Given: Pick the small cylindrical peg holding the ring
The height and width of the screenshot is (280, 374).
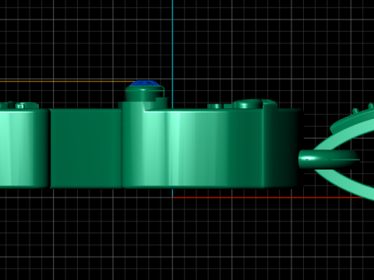Looking at the screenshot, I should coord(329,159).
